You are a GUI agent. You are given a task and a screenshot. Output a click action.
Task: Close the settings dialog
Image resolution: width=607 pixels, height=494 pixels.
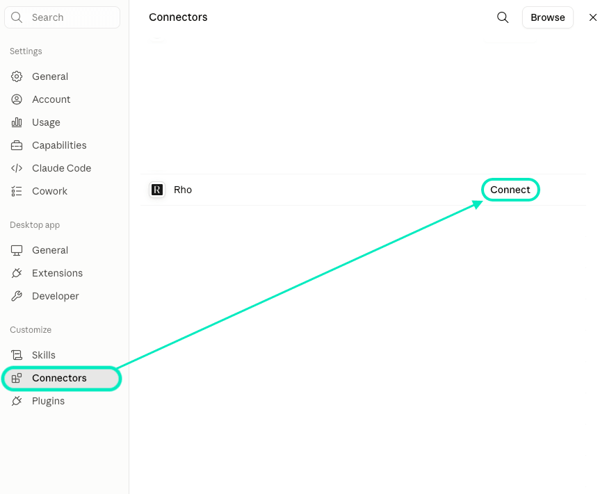(x=592, y=17)
